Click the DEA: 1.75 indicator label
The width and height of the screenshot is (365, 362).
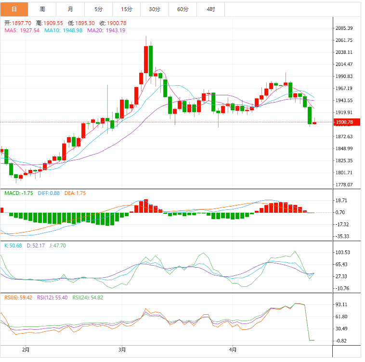click(x=75, y=194)
